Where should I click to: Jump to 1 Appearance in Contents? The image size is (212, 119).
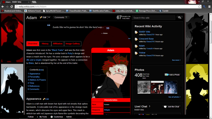point(34,74)
